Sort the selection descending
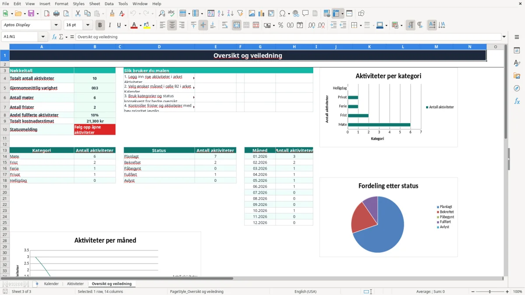The height and width of the screenshot is (295, 525). (x=230, y=14)
